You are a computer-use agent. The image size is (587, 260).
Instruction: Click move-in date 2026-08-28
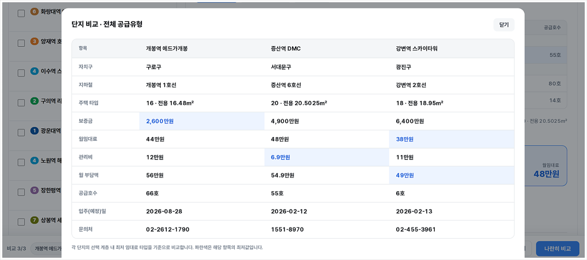pyautogui.click(x=164, y=211)
